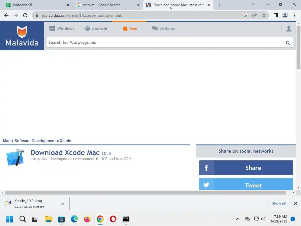Image resolution: width=301 pixels, height=226 pixels.
Task: Click the scroll right arrow on horizontal scrollbar
Action: pos(294,192)
